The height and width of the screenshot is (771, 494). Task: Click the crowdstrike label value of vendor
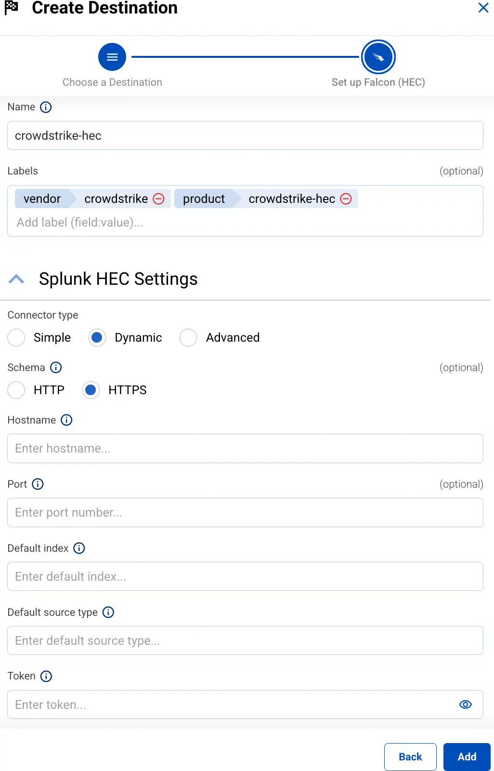[x=116, y=199]
